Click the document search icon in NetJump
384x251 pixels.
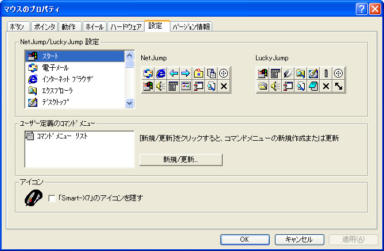tap(211, 86)
